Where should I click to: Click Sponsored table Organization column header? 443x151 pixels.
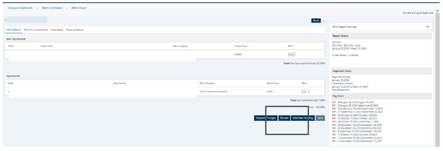(x=120, y=83)
